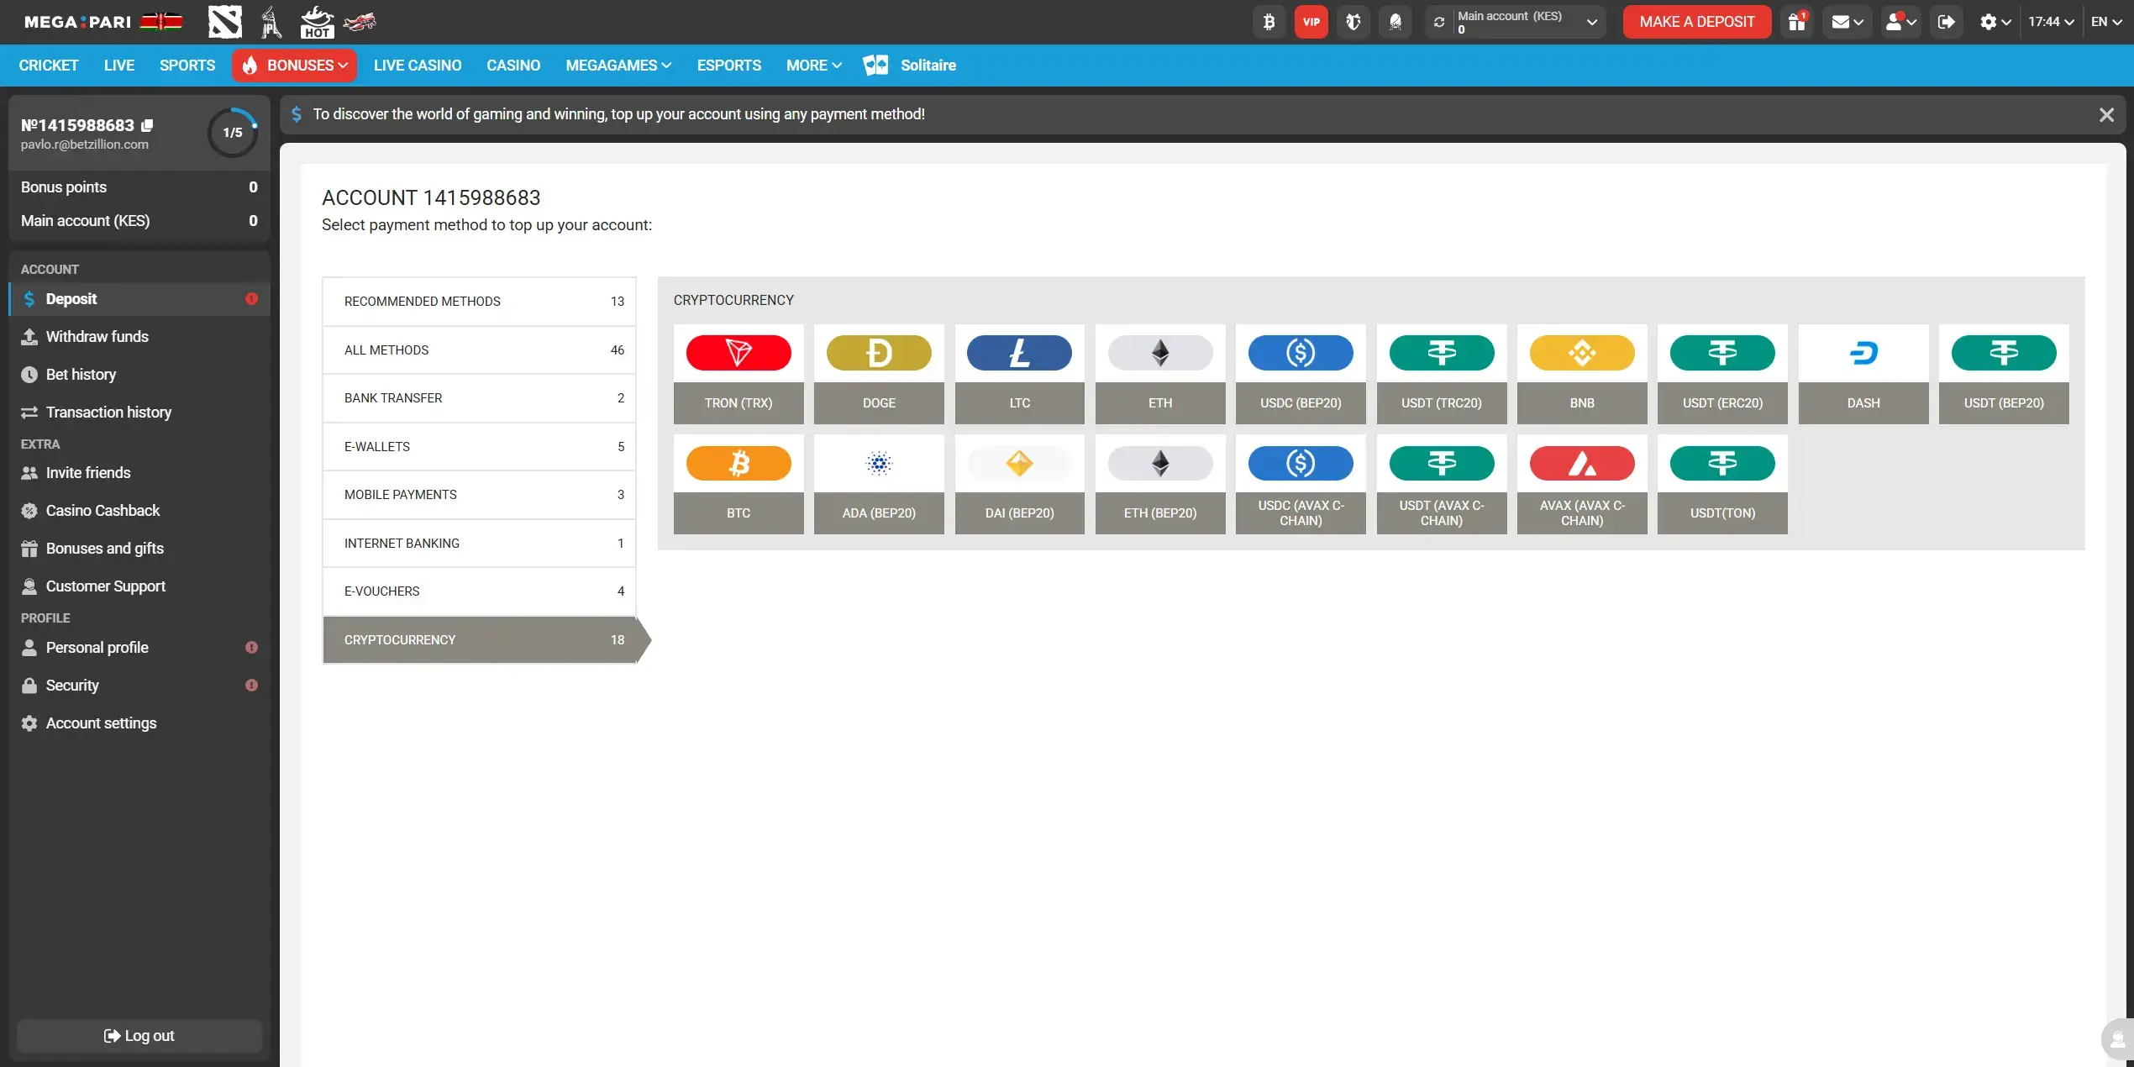
Task: Open the VIP section icon
Action: click(1311, 21)
